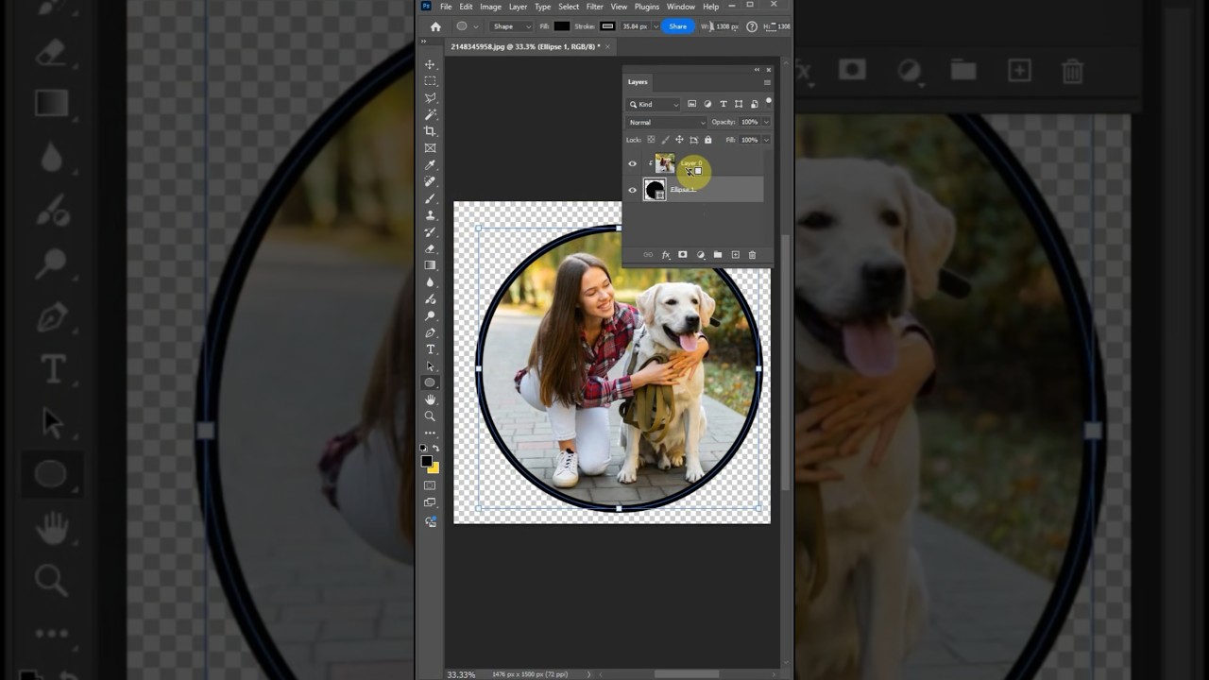
Task: Select the Lasso tool
Action: pyautogui.click(x=430, y=98)
